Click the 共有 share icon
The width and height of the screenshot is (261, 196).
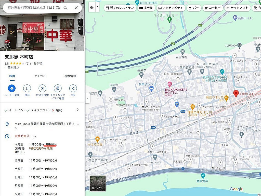[x=73, y=88]
